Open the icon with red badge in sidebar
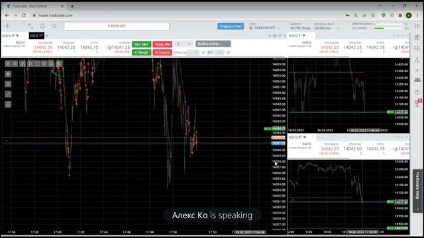This screenshot has width=424, height=238. [418, 102]
